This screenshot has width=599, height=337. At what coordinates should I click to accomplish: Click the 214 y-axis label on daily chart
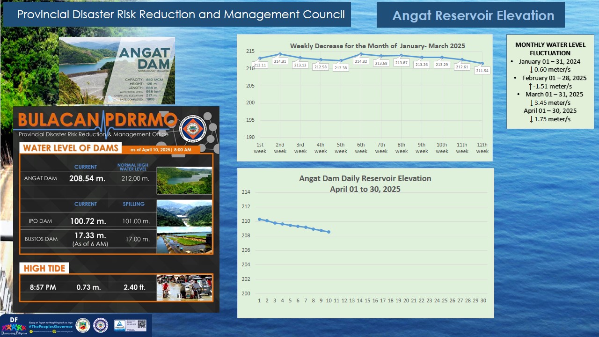(x=246, y=192)
